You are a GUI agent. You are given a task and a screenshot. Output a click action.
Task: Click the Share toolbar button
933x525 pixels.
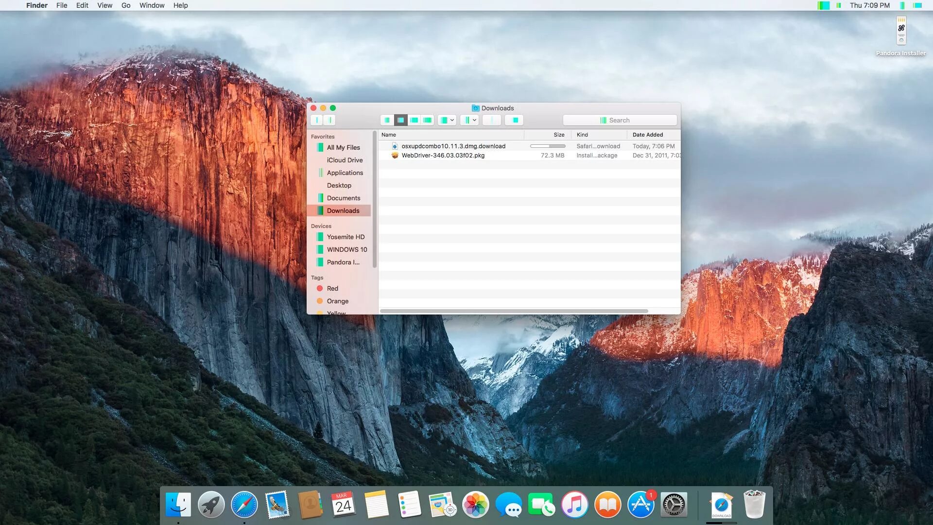click(x=492, y=120)
